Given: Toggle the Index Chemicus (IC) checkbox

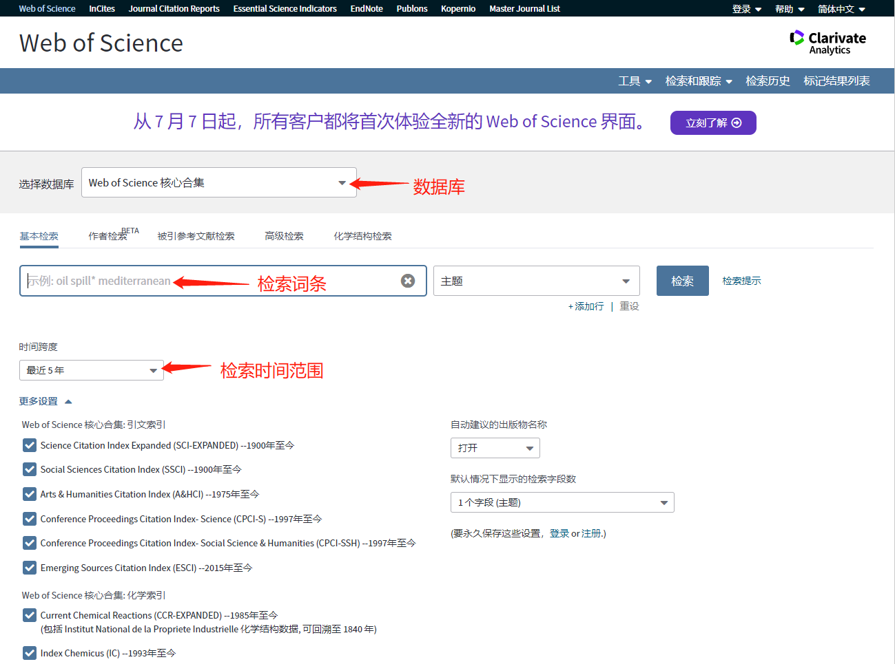Looking at the screenshot, I should (x=30, y=653).
